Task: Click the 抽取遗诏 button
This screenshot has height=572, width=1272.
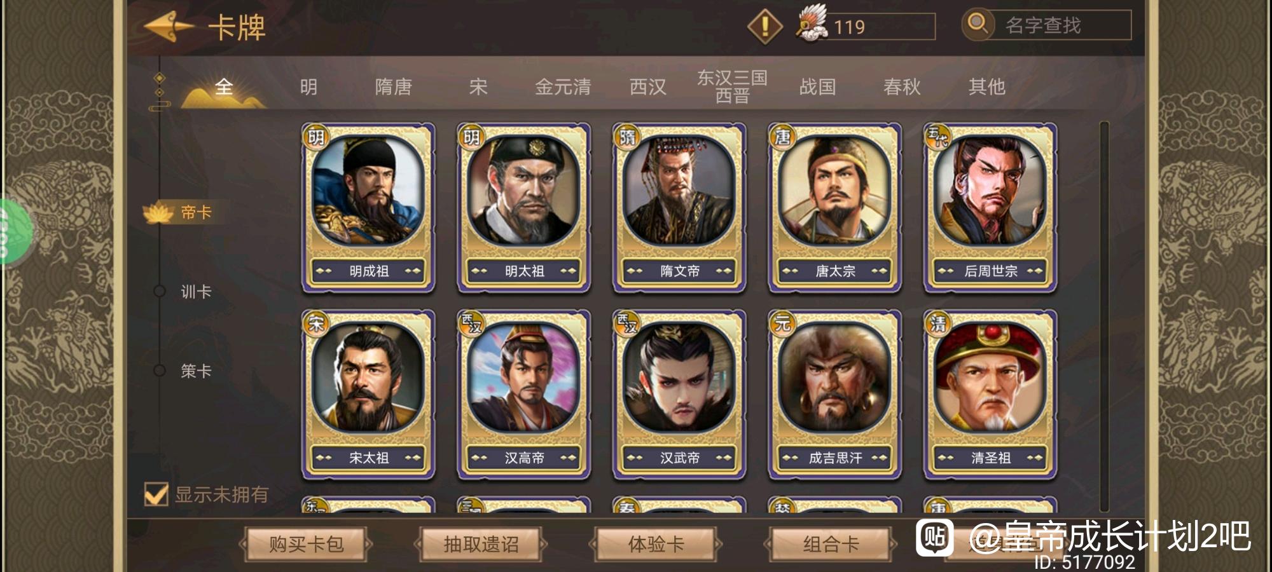Action: coord(481,544)
